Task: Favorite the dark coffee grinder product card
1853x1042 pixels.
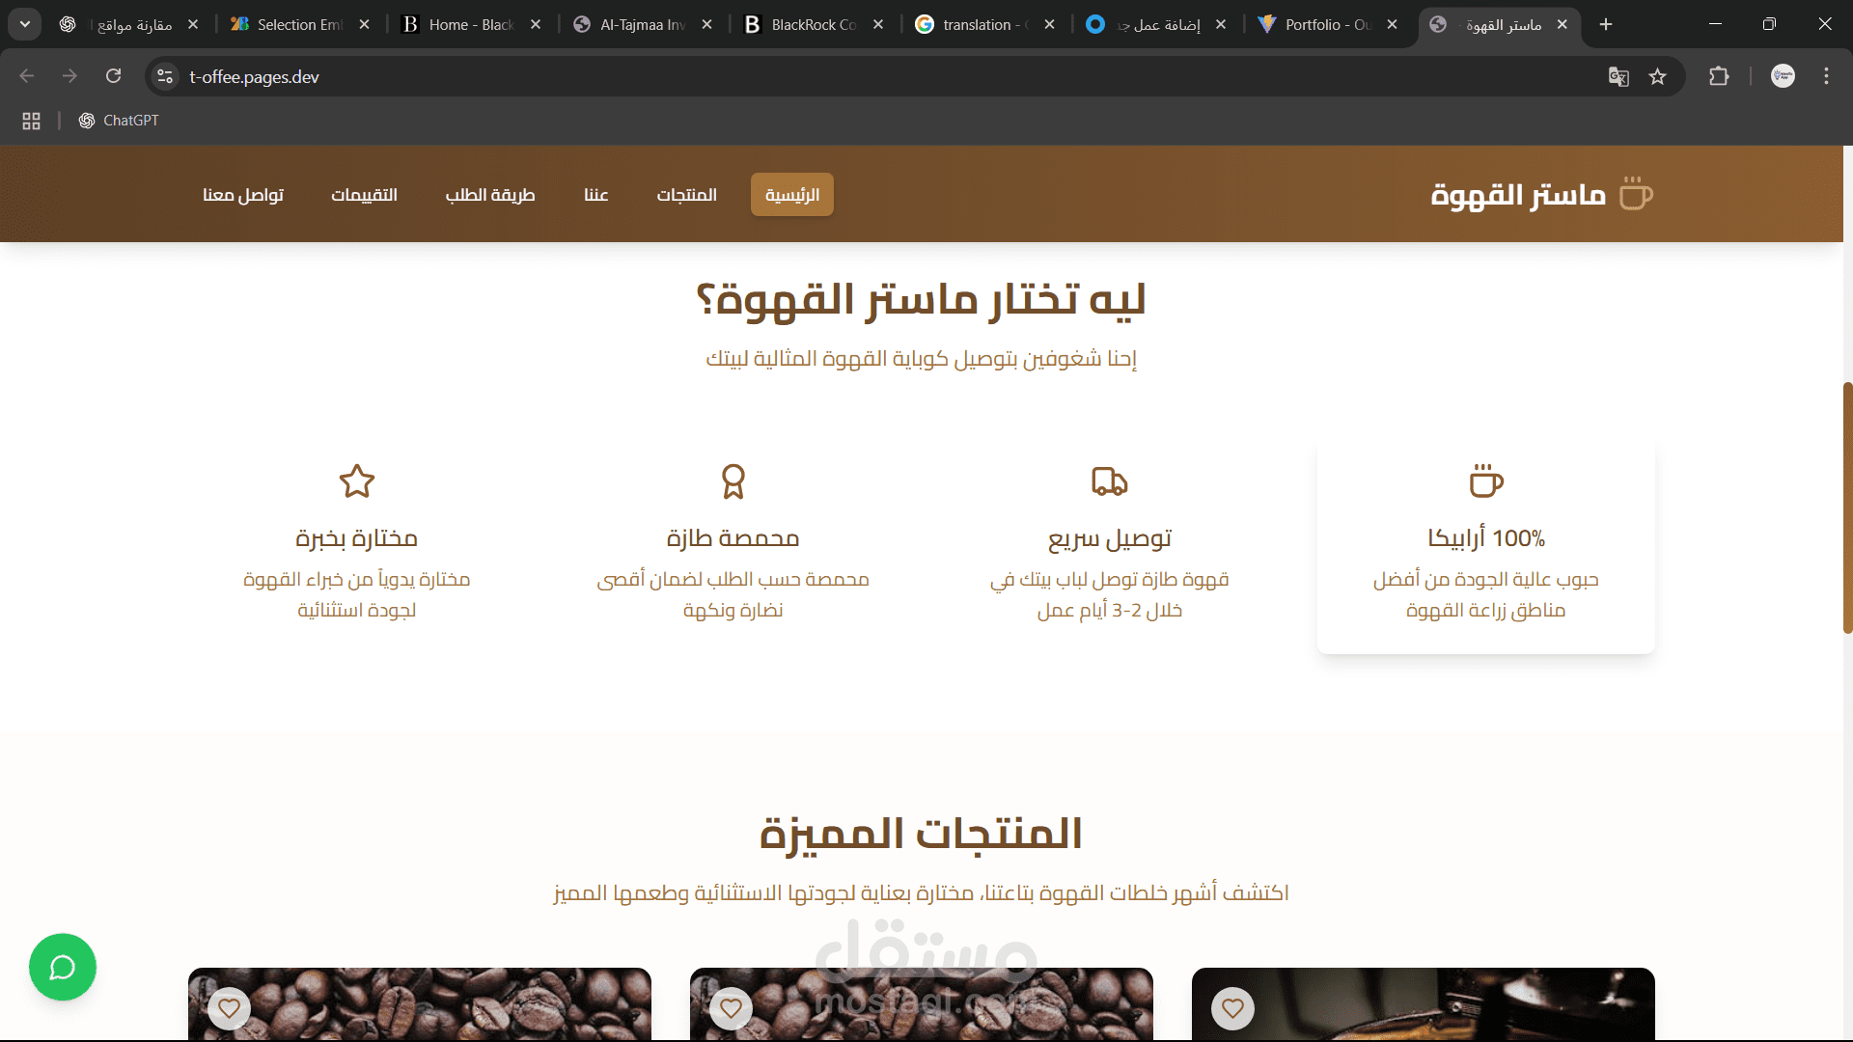Action: tap(1232, 1008)
